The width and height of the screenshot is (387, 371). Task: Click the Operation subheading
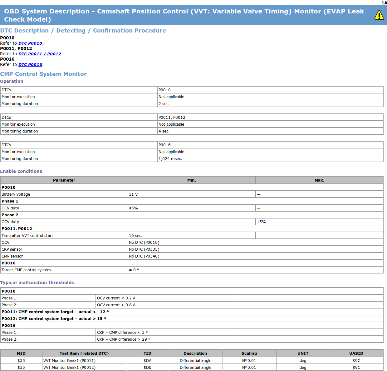[x=12, y=81]
